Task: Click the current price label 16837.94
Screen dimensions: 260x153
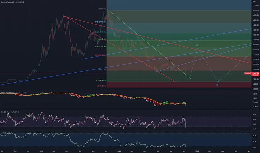Action: pyautogui.click(x=256, y=73)
